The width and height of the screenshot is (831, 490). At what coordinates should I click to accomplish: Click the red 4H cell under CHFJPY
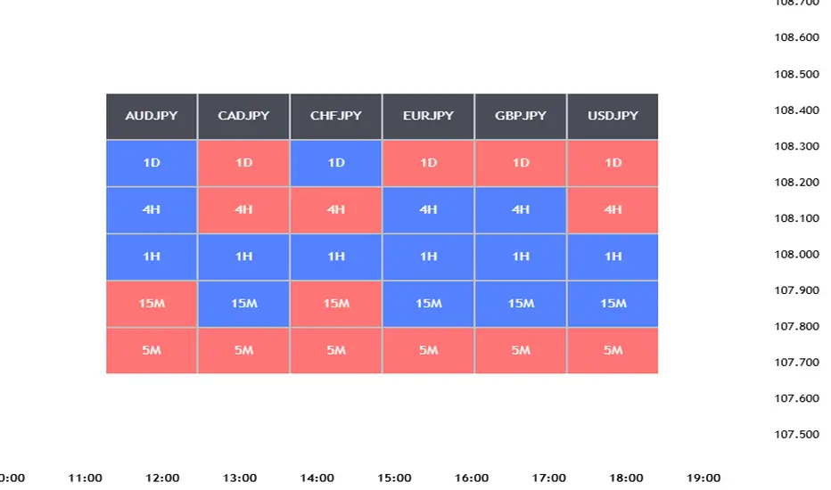click(x=336, y=210)
